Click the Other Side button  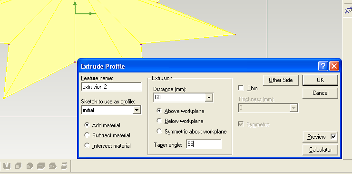pos(281,80)
